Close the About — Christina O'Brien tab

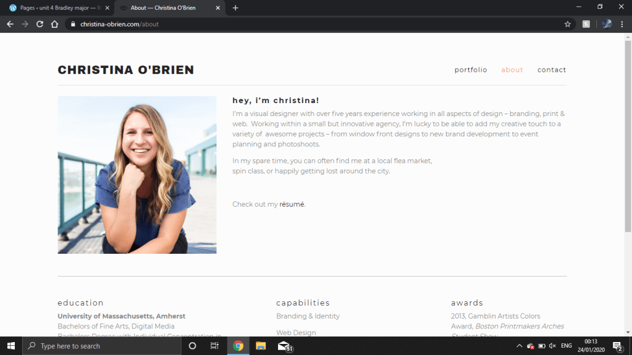217,8
